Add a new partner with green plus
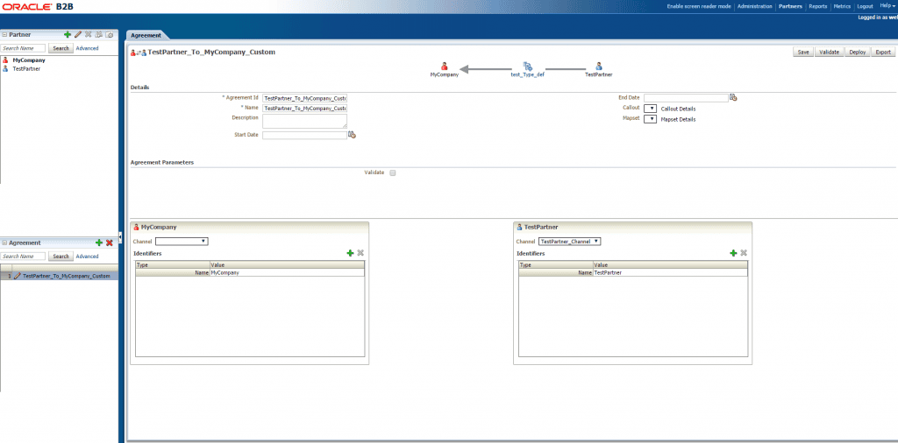The width and height of the screenshot is (898, 443). point(68,35)
